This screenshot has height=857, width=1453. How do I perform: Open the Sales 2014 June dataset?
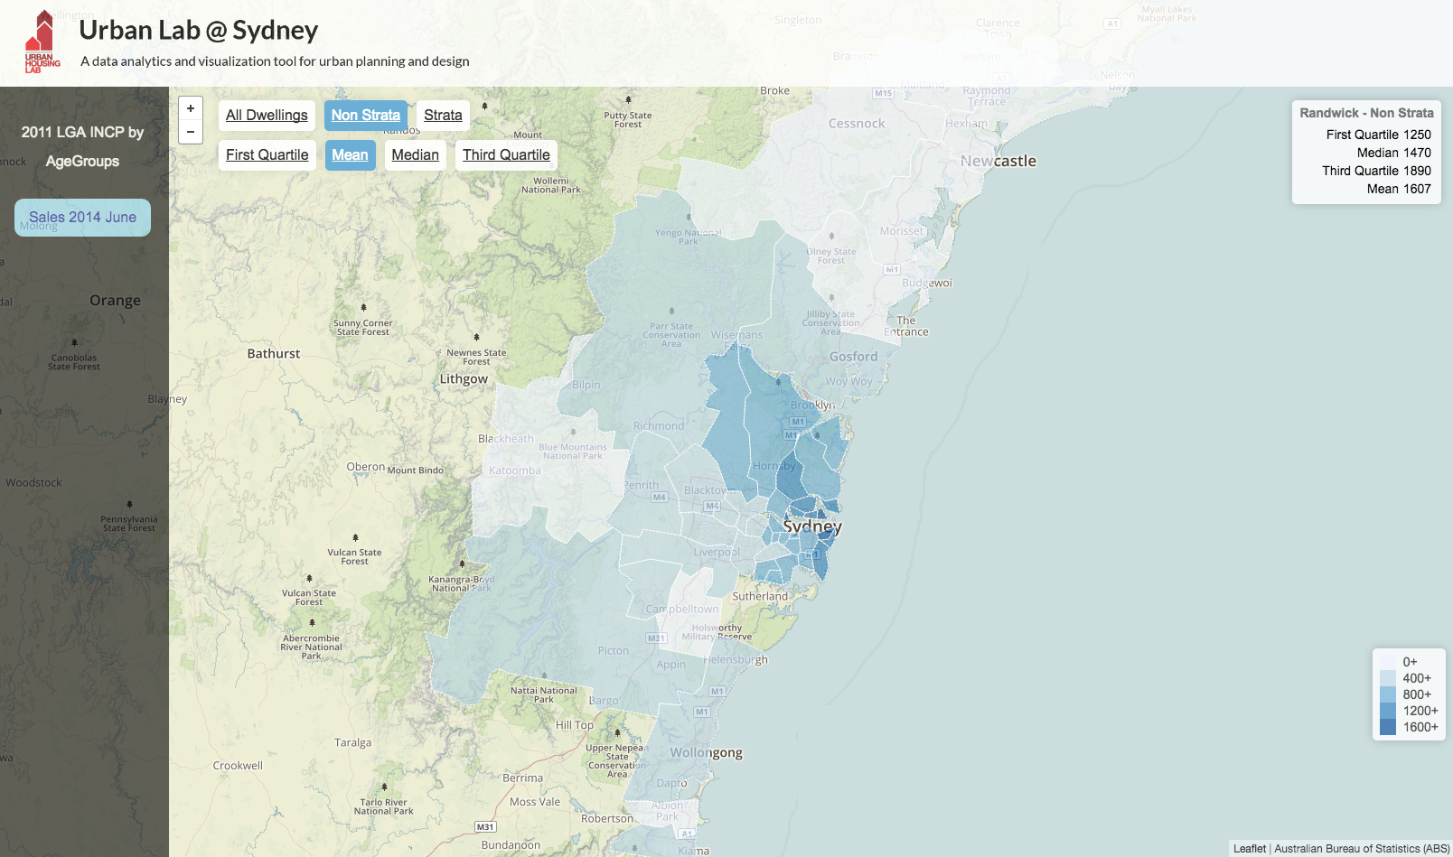click(x=82, y=218)
